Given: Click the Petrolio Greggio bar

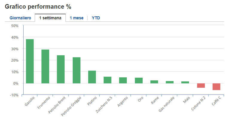Looking at the screenshot, I should (76, 70).
